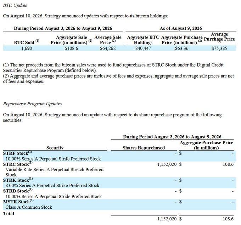
Task: Click the 'Repurchase Program Updates' heading
Action: point(33,104)
